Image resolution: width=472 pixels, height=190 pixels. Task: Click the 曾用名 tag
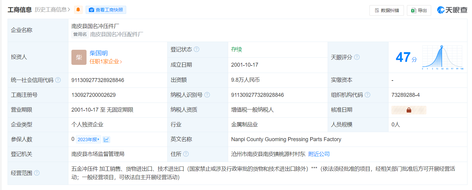pyautogui.click(x=80, y=34)
